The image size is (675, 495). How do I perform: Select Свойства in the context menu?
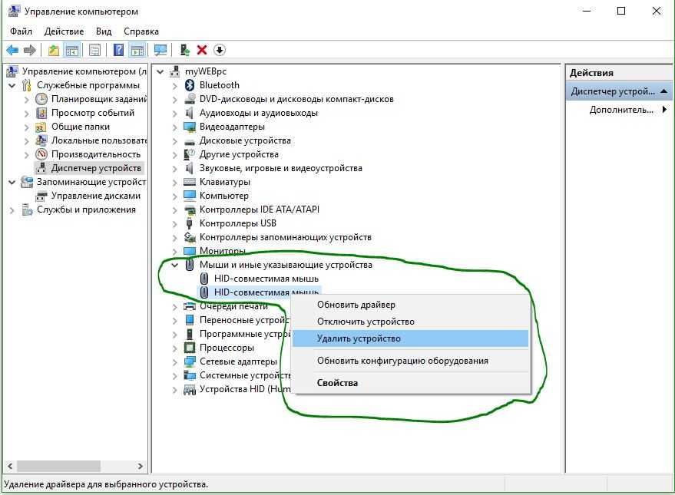[x=337, y=383]
